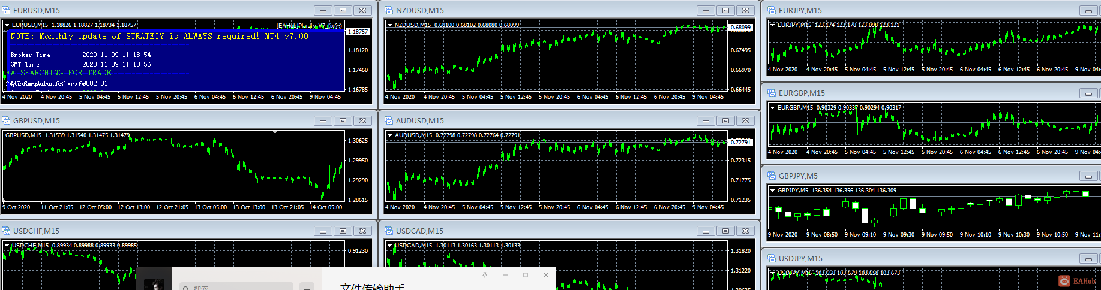Close the chat window

pos(546,275)
